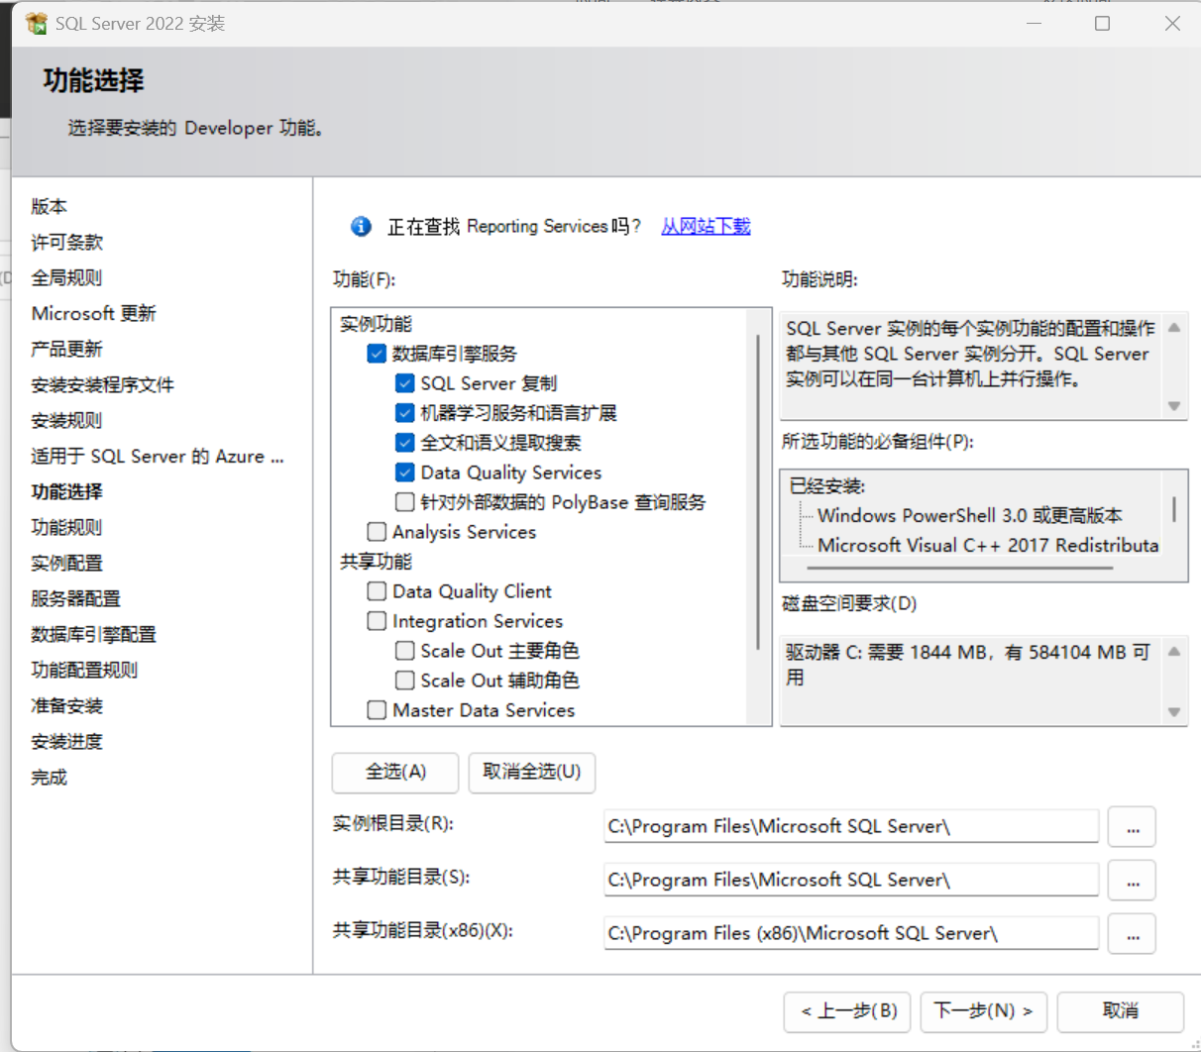This screenshot has height=1052, width=1201.
Task: Browse for the 共享功能目录(S) folder
Action: (1133, 881)
